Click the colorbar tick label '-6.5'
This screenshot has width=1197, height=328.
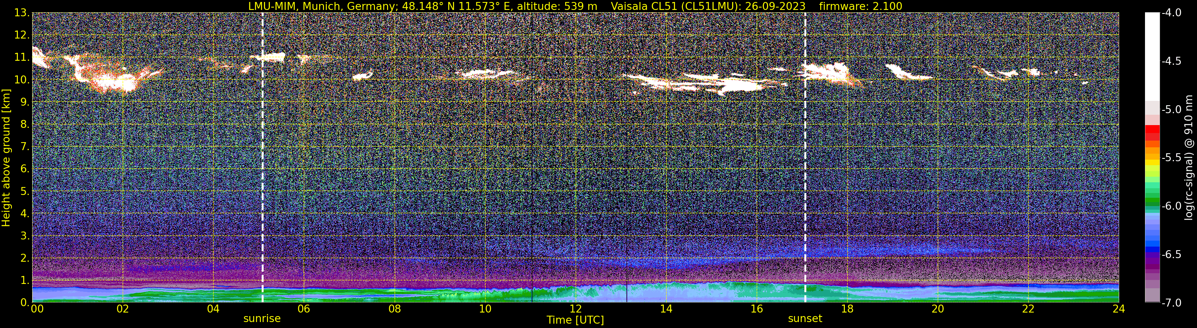pos(1171,255)
